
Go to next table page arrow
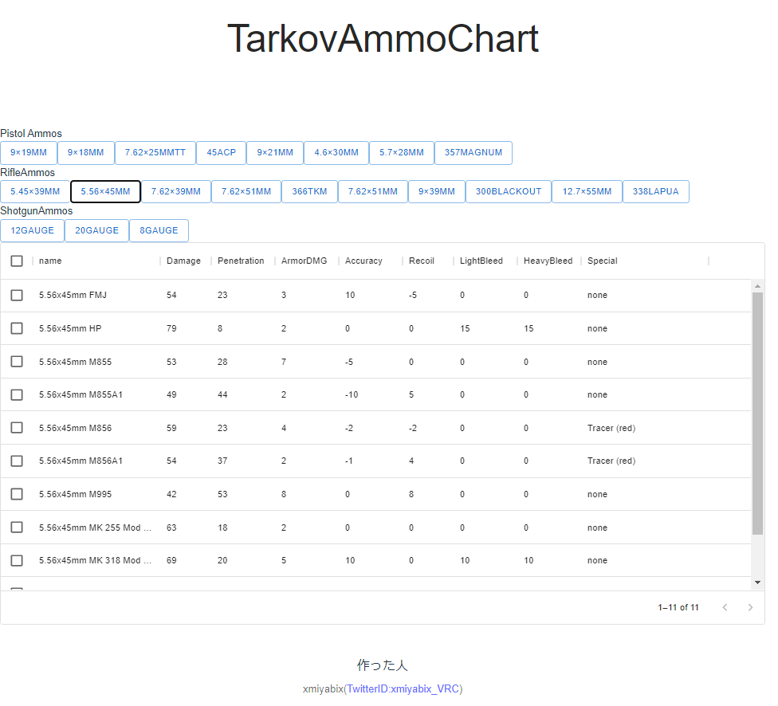coord(750,607)
